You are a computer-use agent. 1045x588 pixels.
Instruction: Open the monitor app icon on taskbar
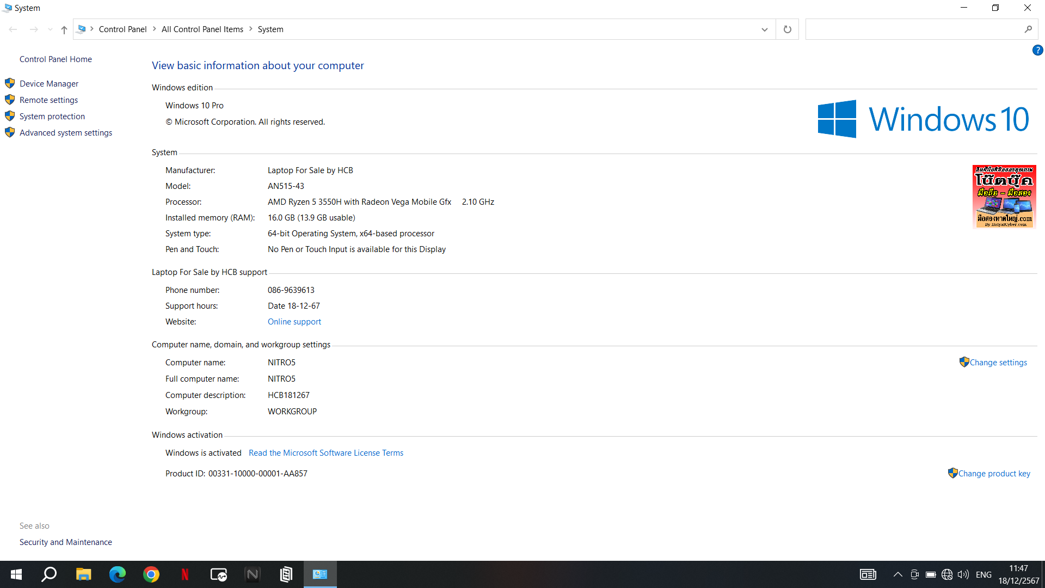click(x=218, y=574)
